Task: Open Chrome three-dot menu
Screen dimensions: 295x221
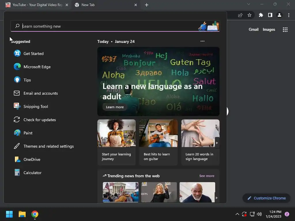Action: coord(289,15)
